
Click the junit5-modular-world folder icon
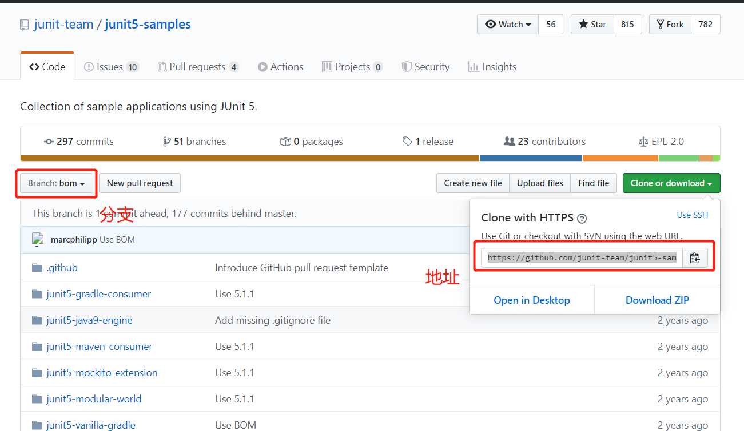tap(37, 399)
